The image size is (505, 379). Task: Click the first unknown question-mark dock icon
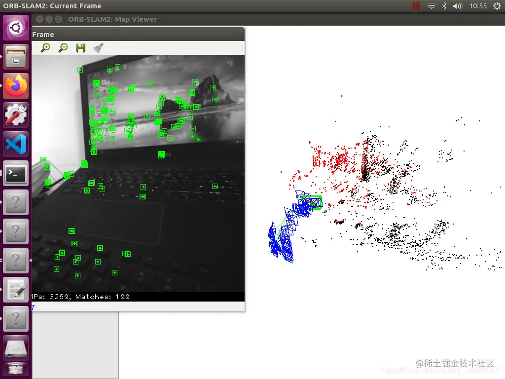[x=16, y=202]
